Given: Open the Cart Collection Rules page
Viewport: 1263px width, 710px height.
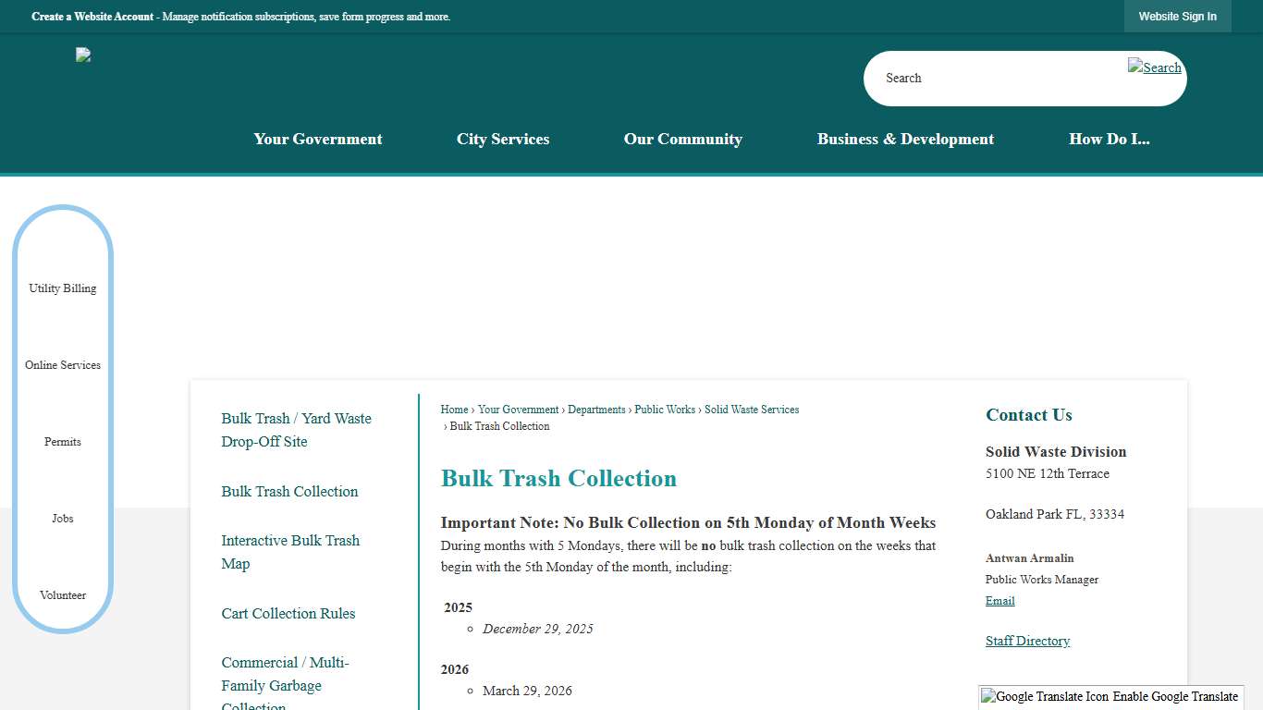Looking at the screenshot, I should tap(288, 613).
